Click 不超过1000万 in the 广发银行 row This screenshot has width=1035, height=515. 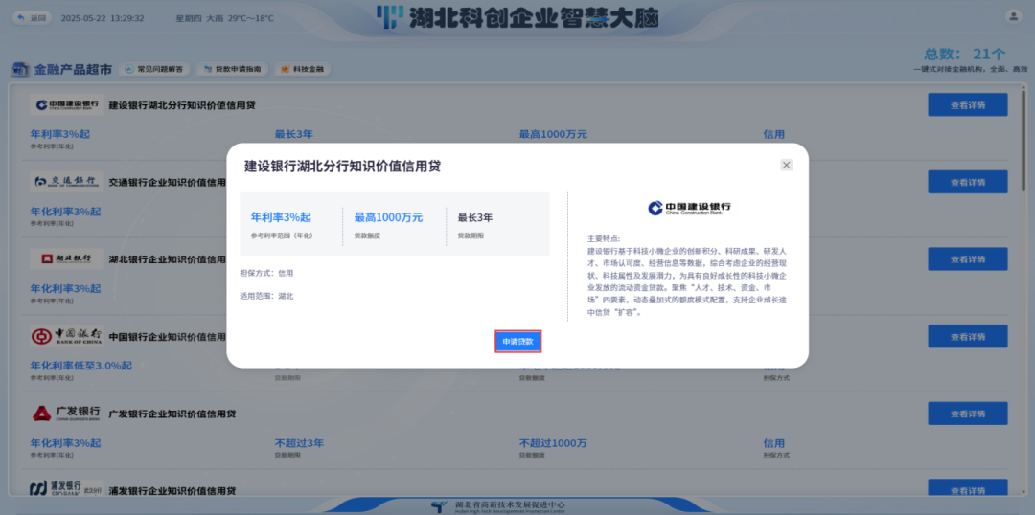[x=553, y=442]
